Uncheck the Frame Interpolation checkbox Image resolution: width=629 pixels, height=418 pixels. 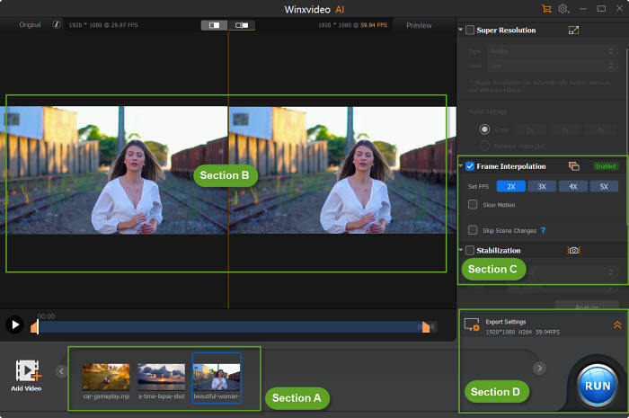pos(470,166)
